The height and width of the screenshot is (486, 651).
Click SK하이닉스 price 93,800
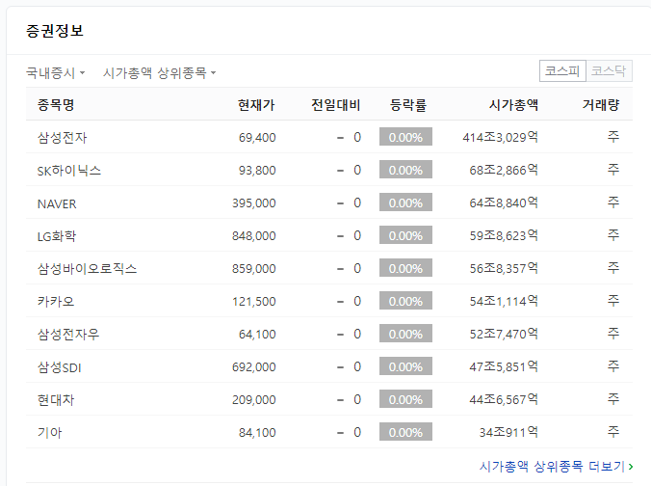257,171
